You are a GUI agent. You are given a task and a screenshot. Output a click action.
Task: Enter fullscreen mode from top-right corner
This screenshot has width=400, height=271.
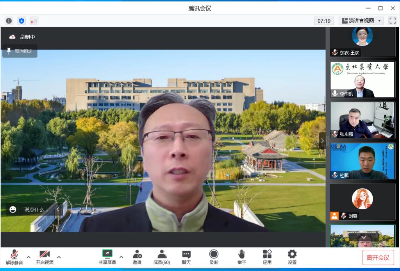click(392, 20)
